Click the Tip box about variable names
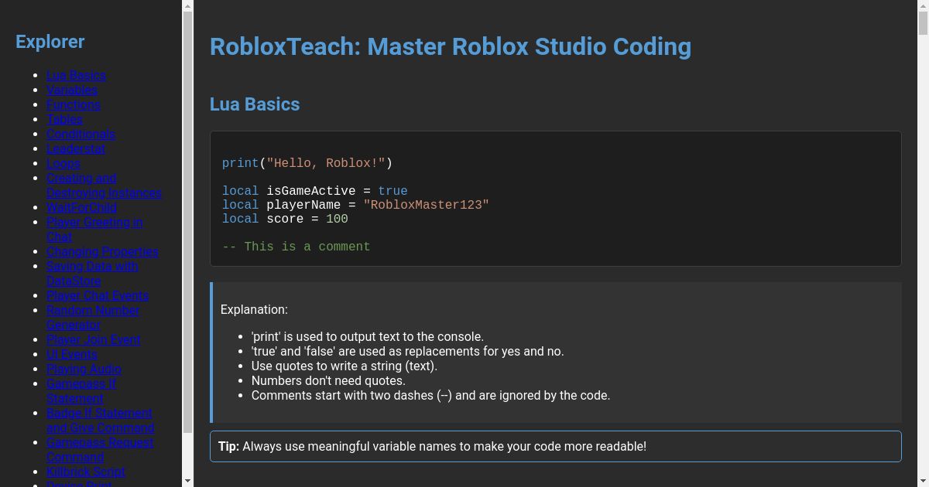The image size is (929, 487). [x=556, y=446]
